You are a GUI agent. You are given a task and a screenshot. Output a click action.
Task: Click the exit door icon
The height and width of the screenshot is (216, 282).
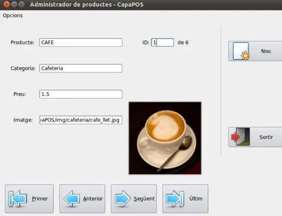(241, 137)
